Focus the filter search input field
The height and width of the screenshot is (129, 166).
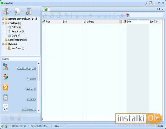click(147, 15)
